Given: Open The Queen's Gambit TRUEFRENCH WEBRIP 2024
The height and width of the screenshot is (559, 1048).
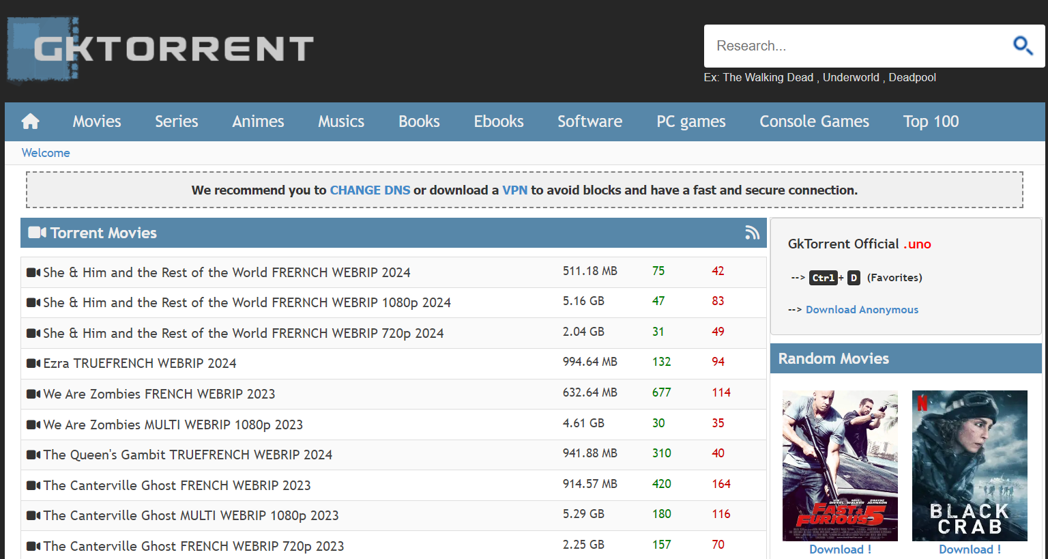Looking at the screenshot, I should pos(188,455).
